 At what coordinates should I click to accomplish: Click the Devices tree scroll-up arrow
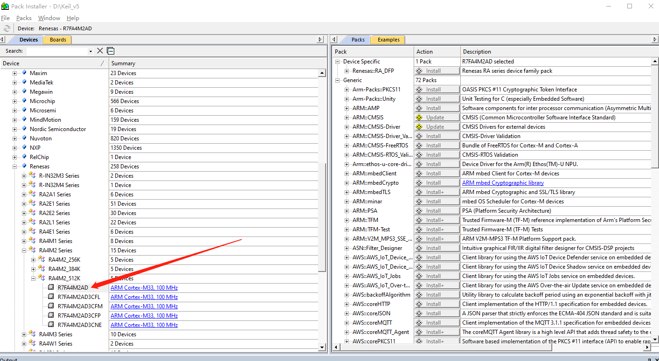(x=322, y=73)
